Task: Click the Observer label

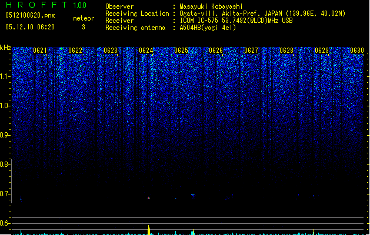Action: coord(119,6)
